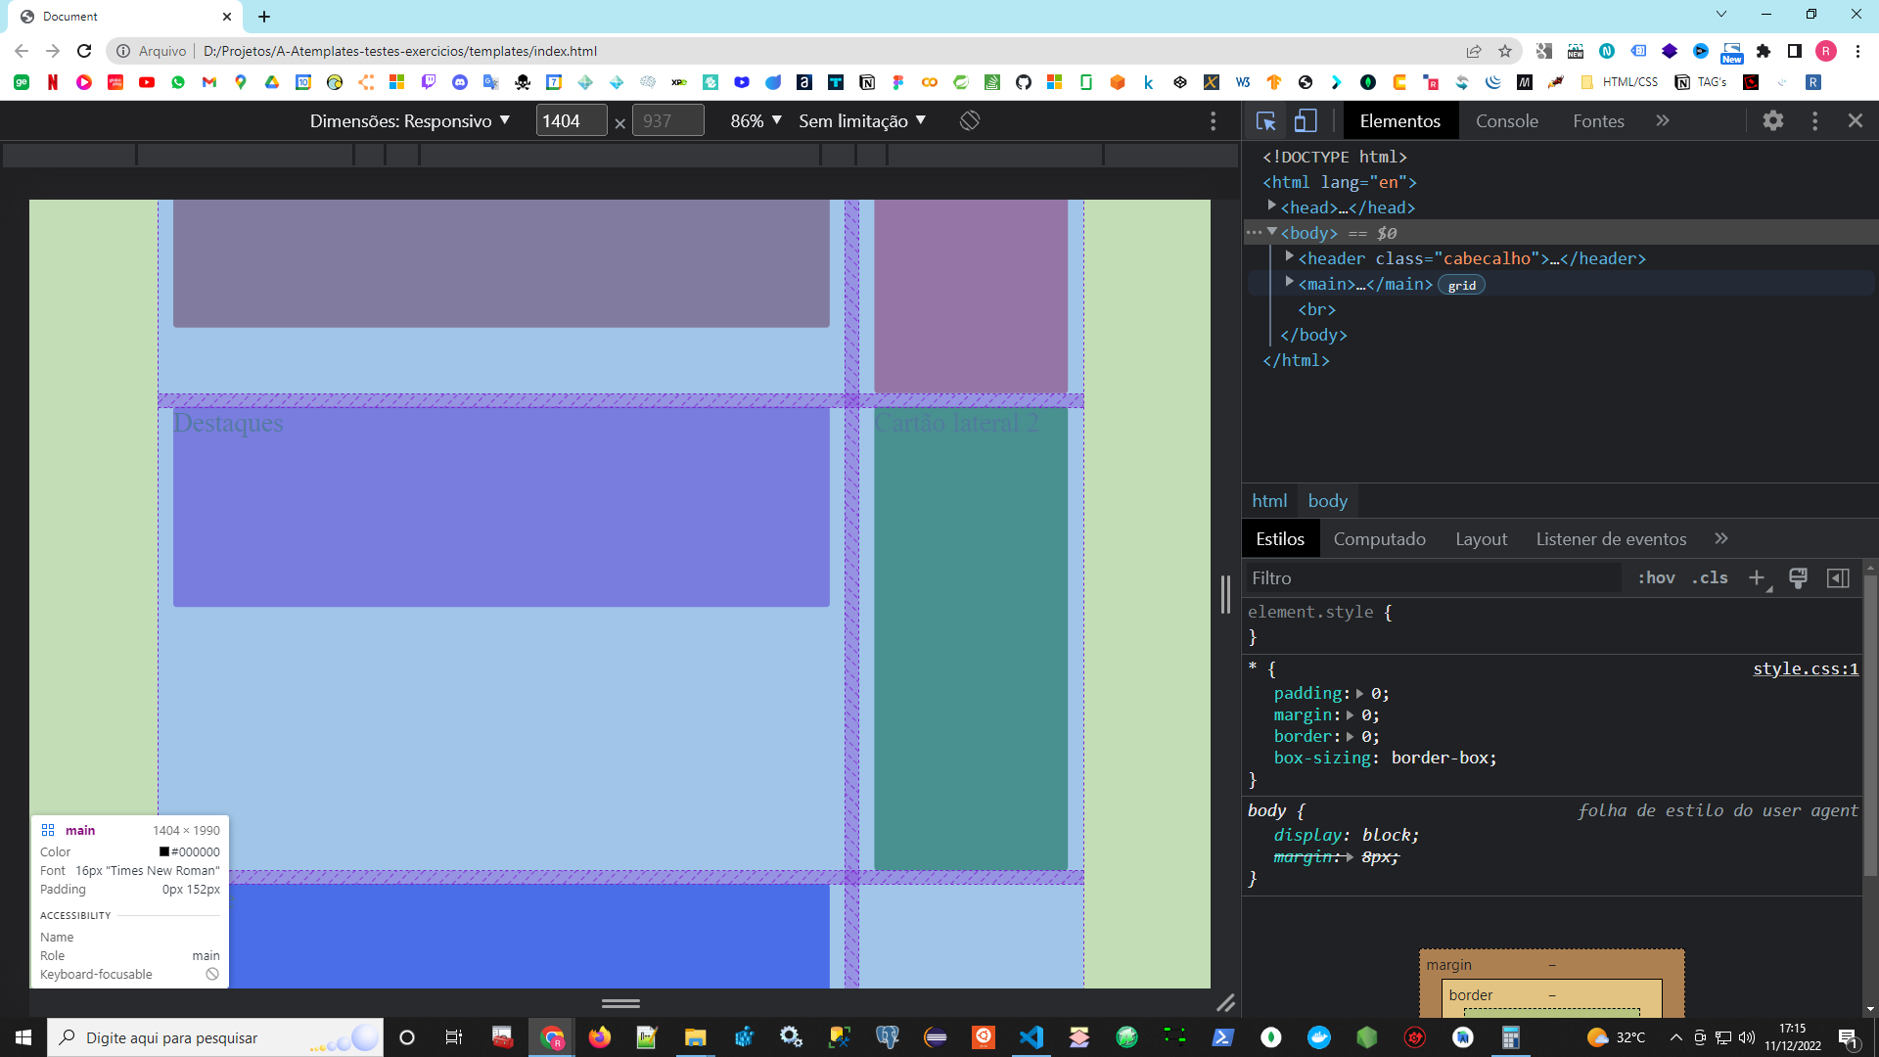Expand border shorthand triangle
Screen dimensions: 1879x1057
1351,737
